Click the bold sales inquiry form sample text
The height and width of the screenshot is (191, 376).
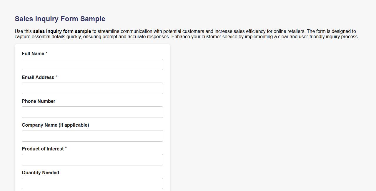click(x=62, y=31)
